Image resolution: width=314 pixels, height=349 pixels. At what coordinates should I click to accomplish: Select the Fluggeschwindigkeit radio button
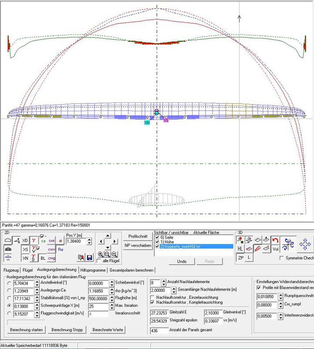(9, 313)
